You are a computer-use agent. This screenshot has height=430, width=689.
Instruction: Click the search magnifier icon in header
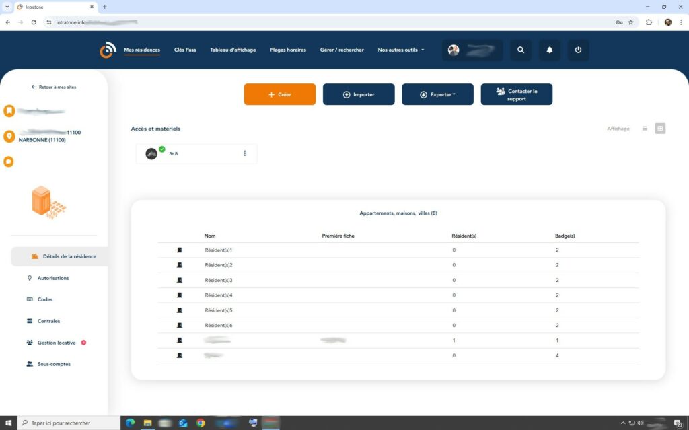coord(520,50)
